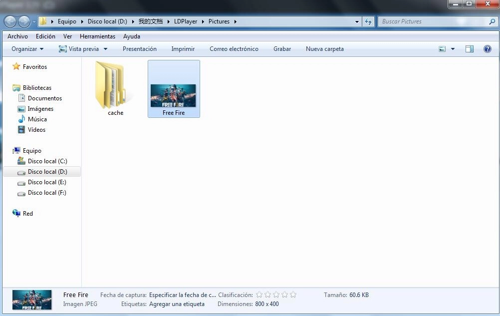Click Especificar la fecha de captura field
Image resolution: width=500 pixels, height=316 pixels.
coord(183,295)
